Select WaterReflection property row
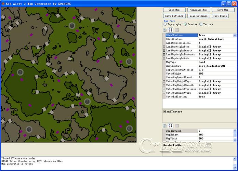This screenshot has height=171, width=238. coord(201,97)
